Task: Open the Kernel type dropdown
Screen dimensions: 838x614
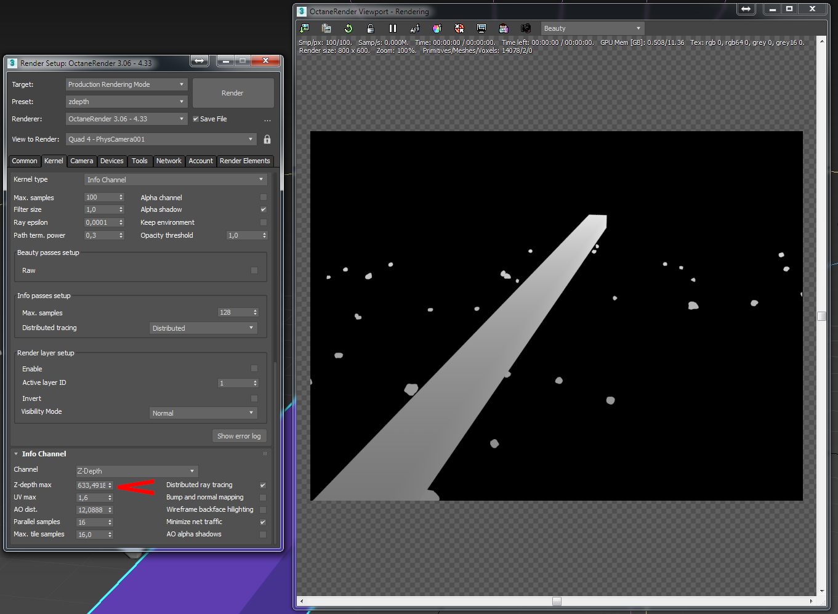Action: tap(175, 180)
